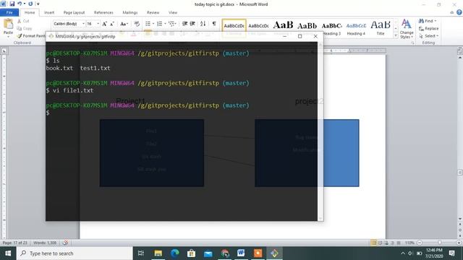This screenshot has height=260, width=463.
Task: Open the Paste options dropdown arrow
Action: click(x=8, y=37)
